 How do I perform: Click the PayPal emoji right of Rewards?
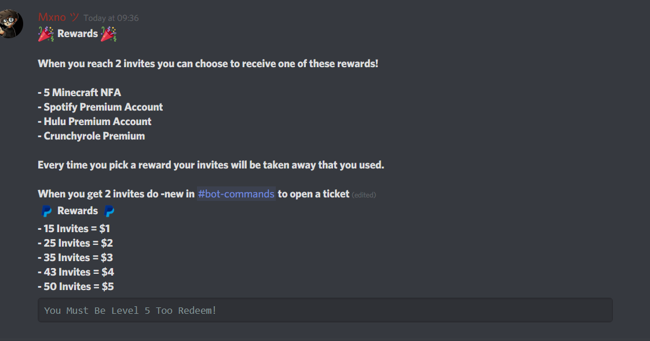[109, 211]
